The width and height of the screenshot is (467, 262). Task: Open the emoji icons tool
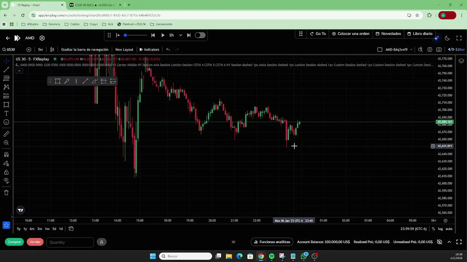pyautogui.click(x=6, y=122)
